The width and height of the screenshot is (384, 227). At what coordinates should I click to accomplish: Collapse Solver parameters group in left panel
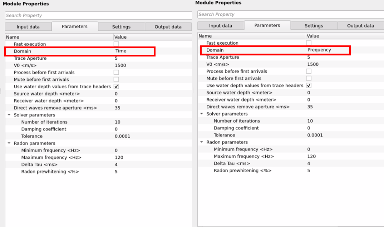9,115
